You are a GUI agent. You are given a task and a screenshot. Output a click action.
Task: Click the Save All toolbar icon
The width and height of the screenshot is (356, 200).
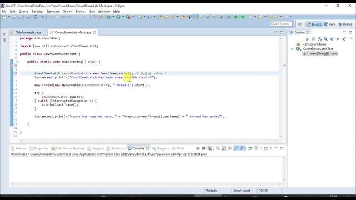click(x=20, y=17)
